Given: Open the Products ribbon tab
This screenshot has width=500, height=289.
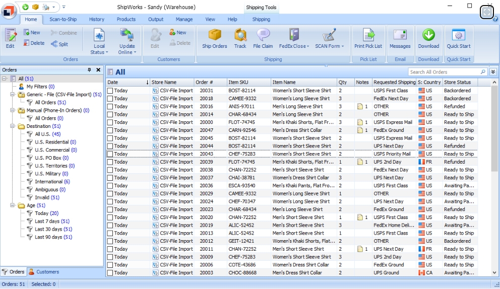Looking at the screenshot, I should click(126, 20).
